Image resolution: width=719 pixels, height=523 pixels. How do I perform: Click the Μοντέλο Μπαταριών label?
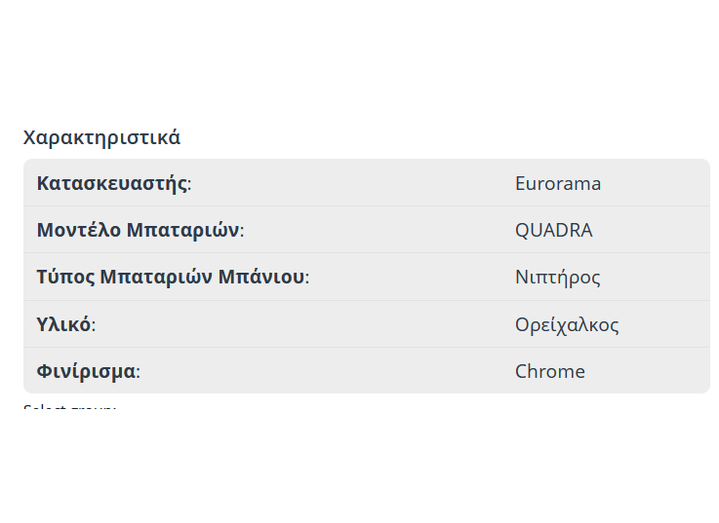coord(139,230)
